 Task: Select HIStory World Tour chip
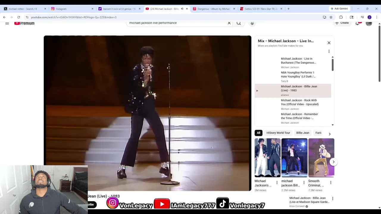[278, 133]
